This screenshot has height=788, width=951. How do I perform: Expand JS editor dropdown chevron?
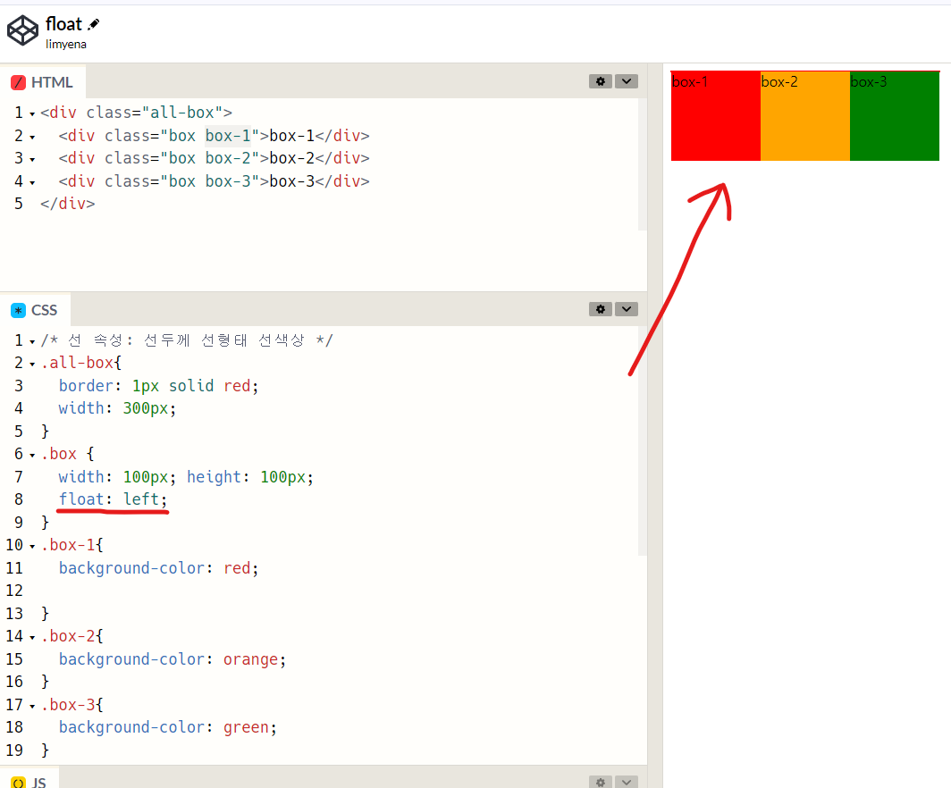click(x=627, y=782)
